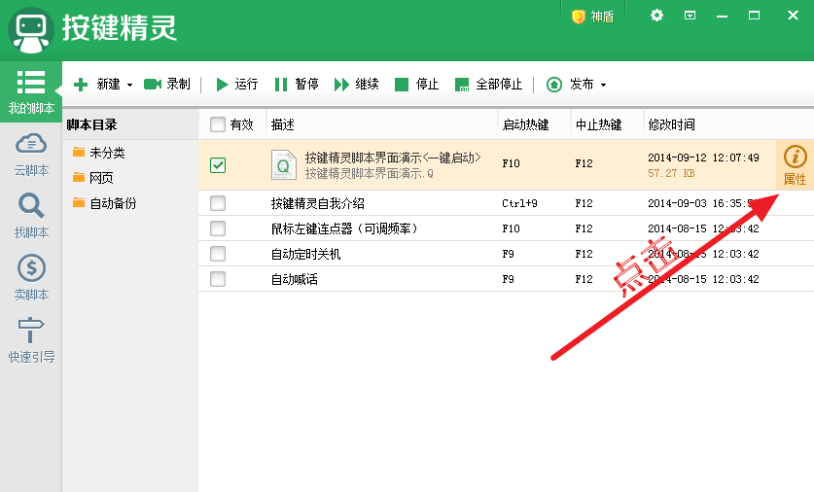Click the 新建 new script button
The image size is (814, 492).
tap(96, 84)
